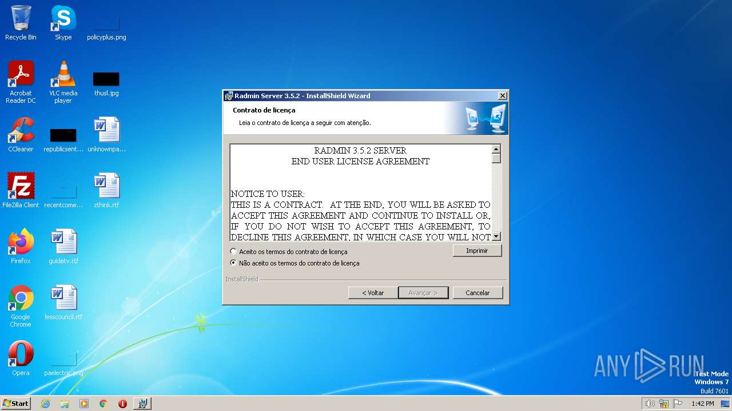Open the Start menu
This screenshot has height=411, width=732.
(16, 404)
